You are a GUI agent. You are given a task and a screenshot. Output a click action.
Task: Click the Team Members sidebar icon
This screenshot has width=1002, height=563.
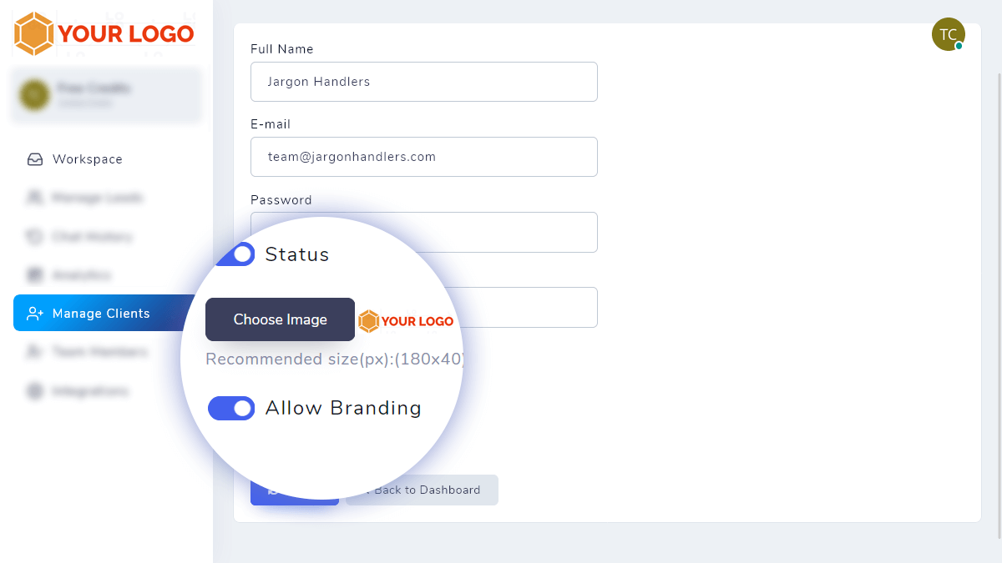35,352
